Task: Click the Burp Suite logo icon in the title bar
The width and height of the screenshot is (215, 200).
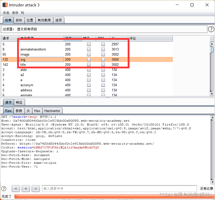Action: click(x=5, y=5)
